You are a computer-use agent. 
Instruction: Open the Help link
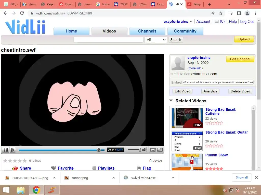pos(233,22)
